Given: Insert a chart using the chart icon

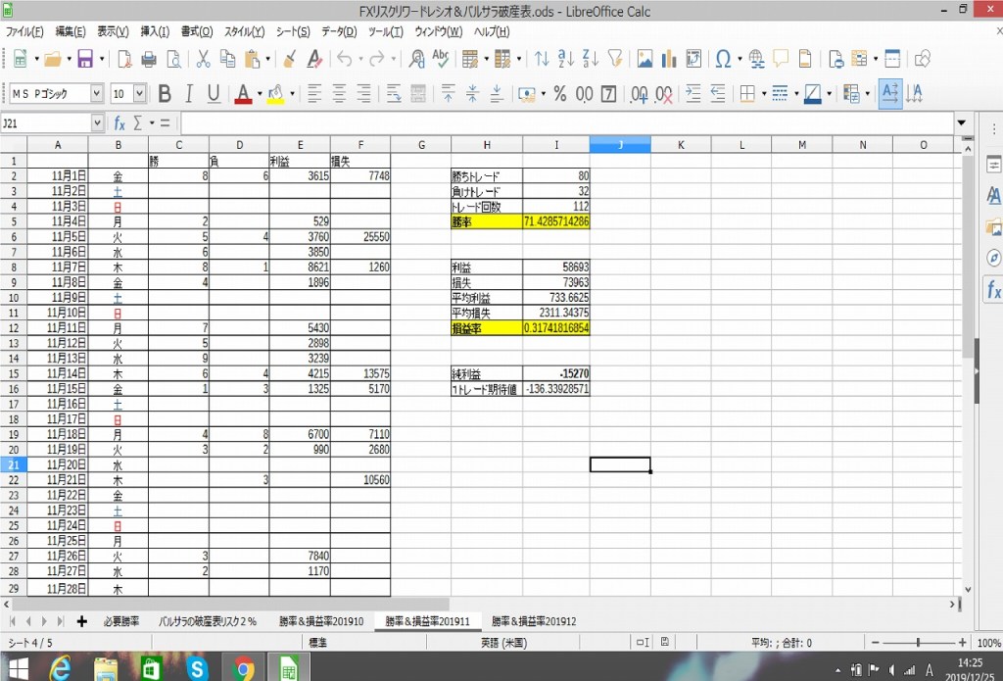Looking at the screenshot, I should pyautogui.click(x=669, y=59).
